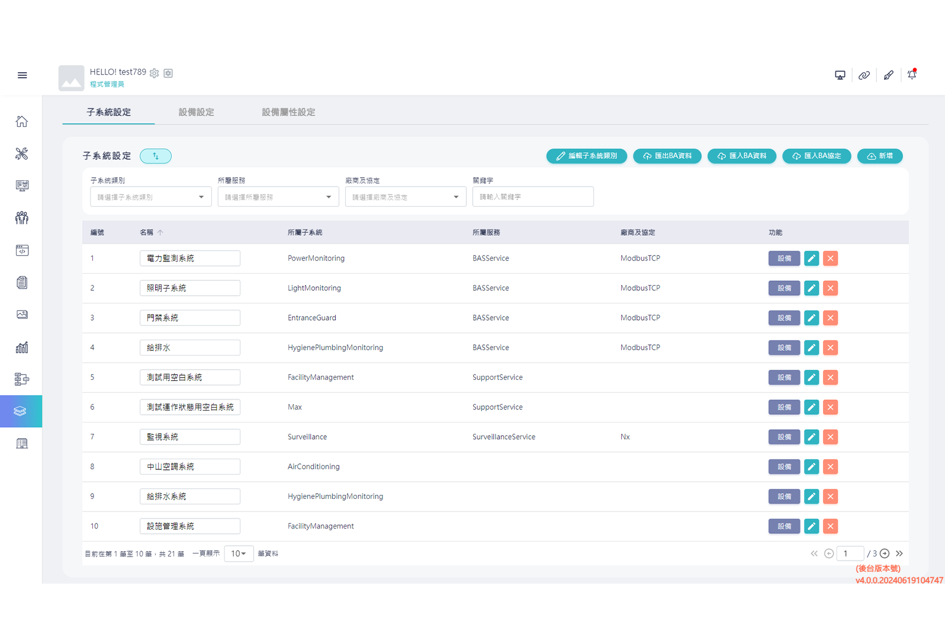Click the notification bell icon
The image size is (945, 640).
tap(912, 75)
